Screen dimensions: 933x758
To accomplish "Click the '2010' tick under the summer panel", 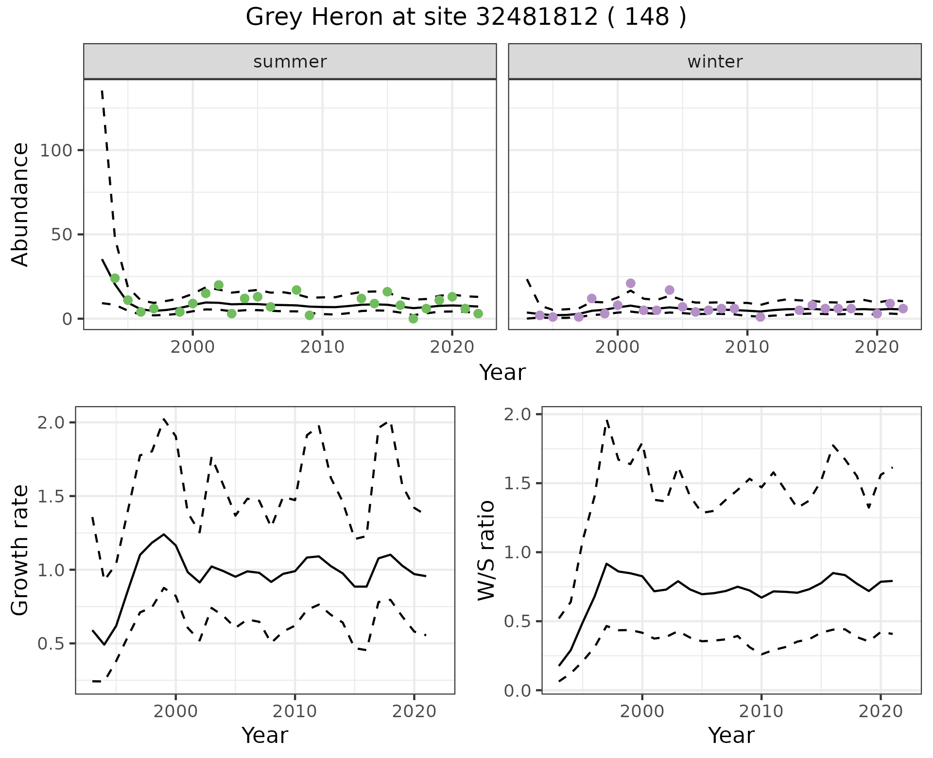I will [x=322, y=347].
